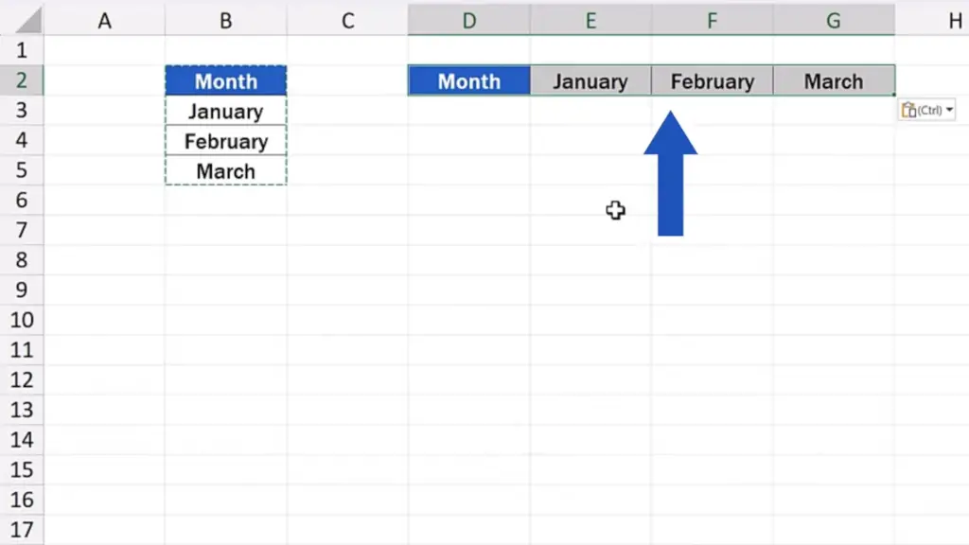Click the January cell in row 3
969x545 pixels.
coord(225,112)
